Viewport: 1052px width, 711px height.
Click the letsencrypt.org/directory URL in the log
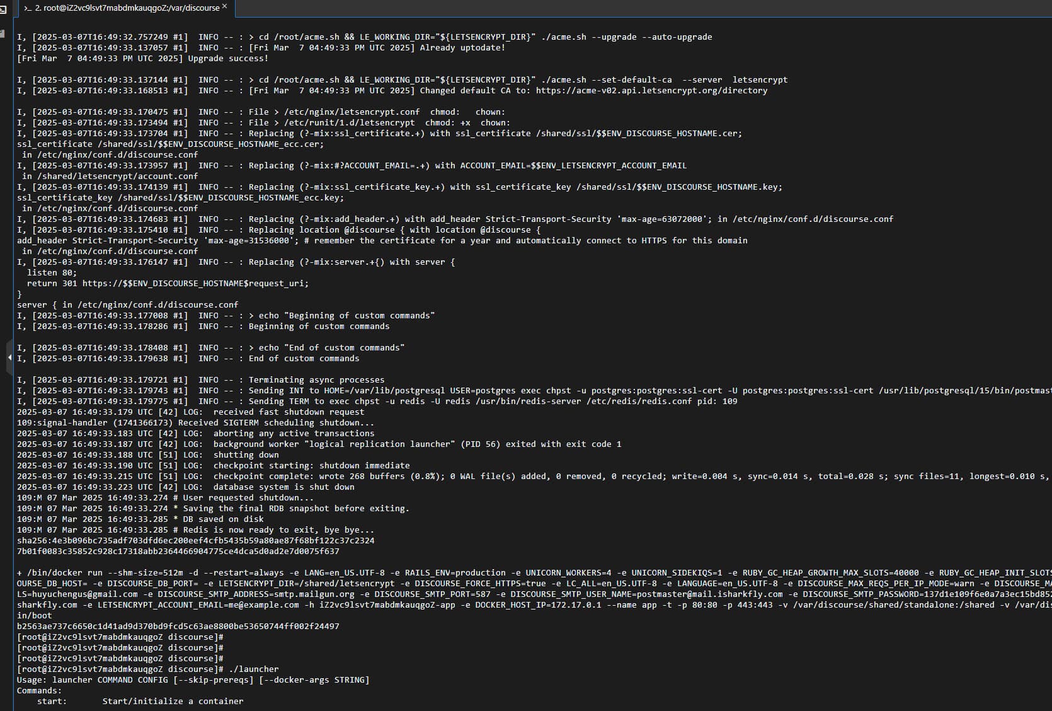[x=651, y=91]
